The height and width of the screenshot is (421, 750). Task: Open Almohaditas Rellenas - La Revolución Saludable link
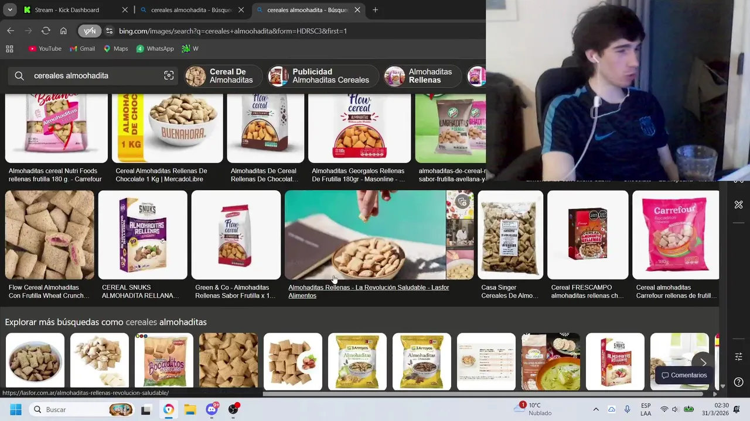point(369,291)
